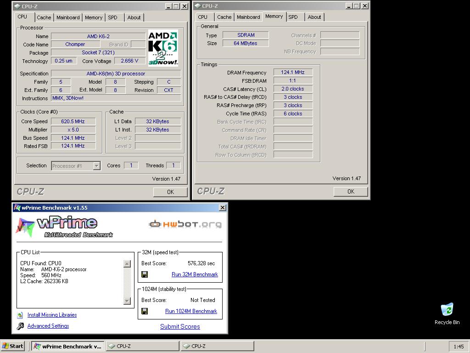Run the 32M Benchmark
470x353 pixels.
(195, 274)
